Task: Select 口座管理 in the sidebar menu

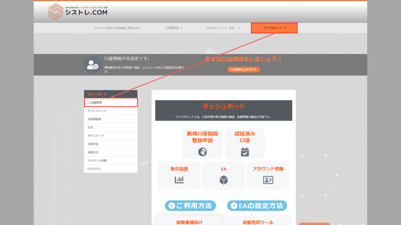Action: pos(111,102)
